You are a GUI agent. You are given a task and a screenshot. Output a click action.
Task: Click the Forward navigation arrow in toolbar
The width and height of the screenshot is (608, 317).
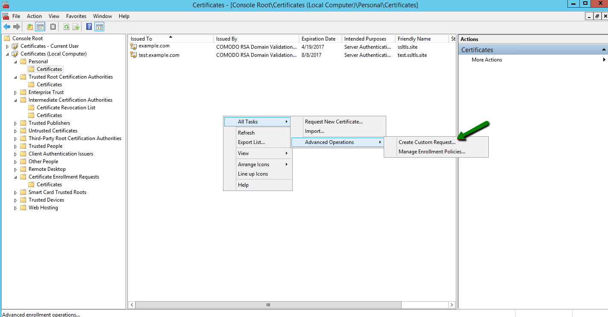[x=16, y=26]
